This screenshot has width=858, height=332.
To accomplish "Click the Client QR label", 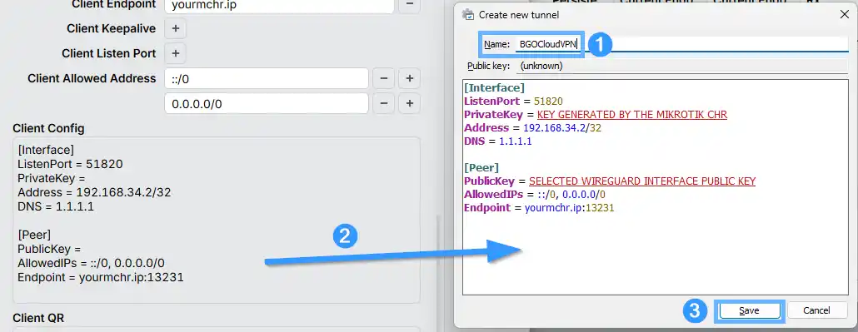I will (38, 318).
